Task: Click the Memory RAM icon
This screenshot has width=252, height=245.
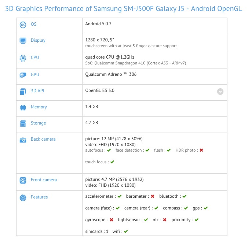Action: click(23, 107)
